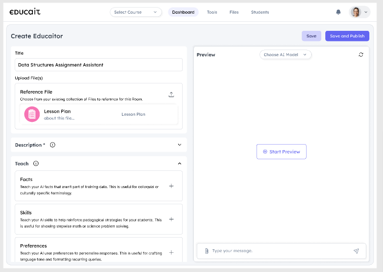Switch to the Tools tab
Image resolution: width=383 pixels, height=272 pixels.
click(212, 12)
